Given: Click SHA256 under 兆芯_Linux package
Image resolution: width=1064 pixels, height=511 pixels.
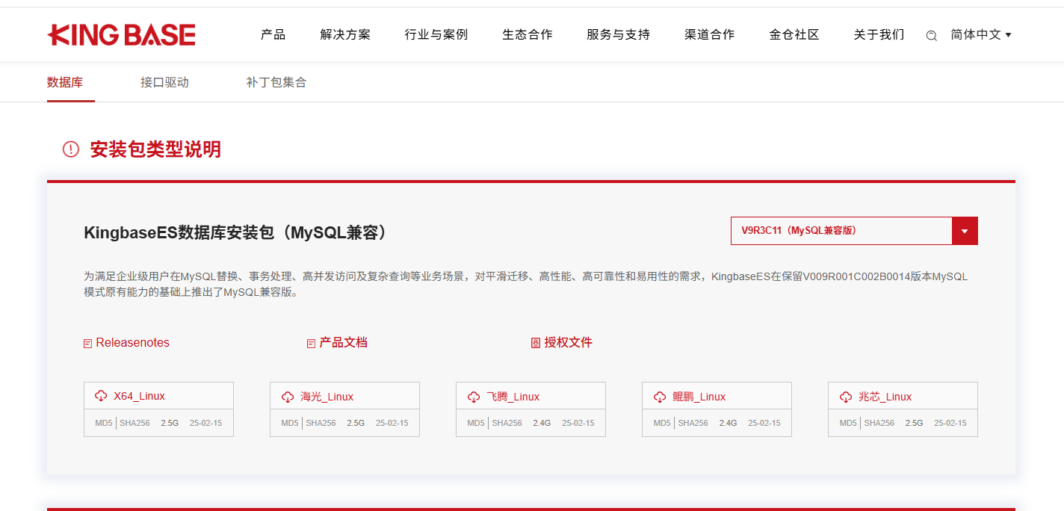Looking at the screenshot, I should (879, 423).
